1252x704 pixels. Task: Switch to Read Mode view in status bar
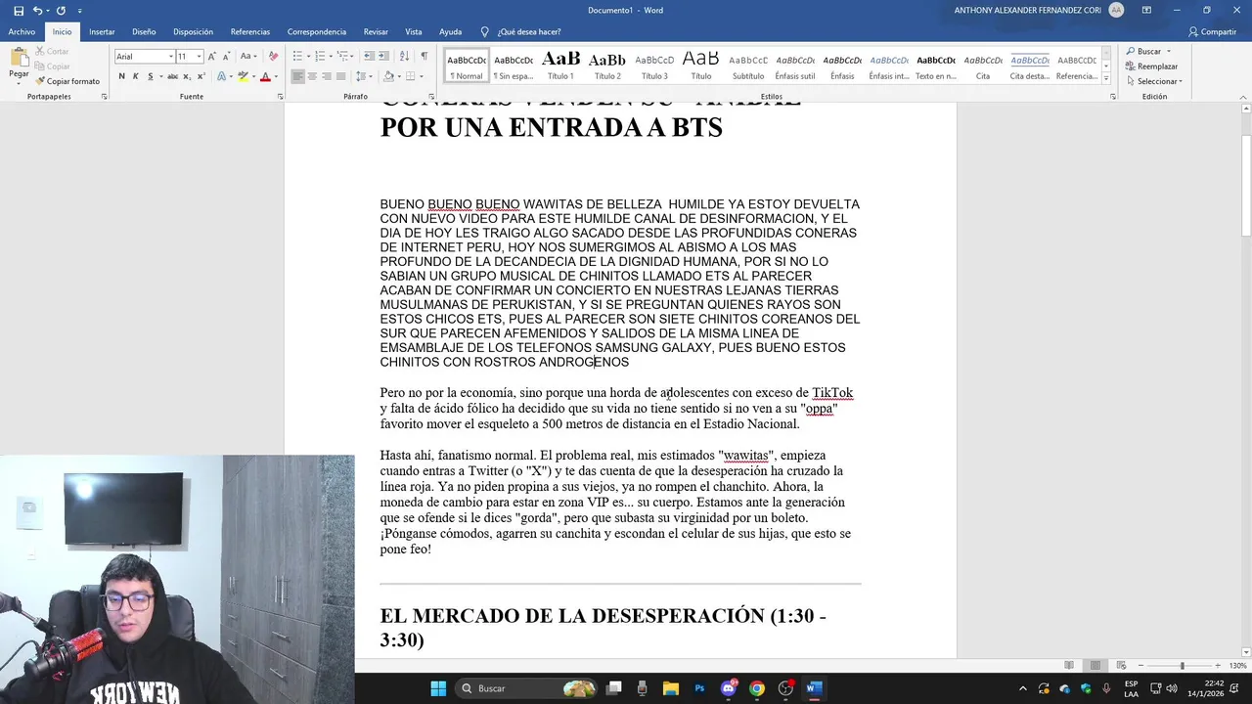pos(1069,666)
